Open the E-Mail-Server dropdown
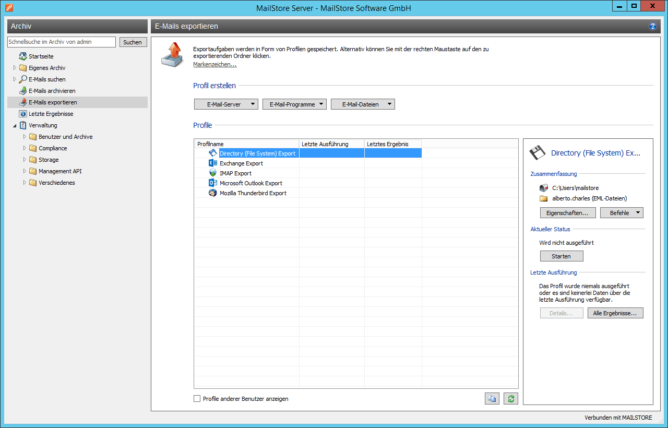The width and height of the screenshot is (668, 428). tap(226, 104)
